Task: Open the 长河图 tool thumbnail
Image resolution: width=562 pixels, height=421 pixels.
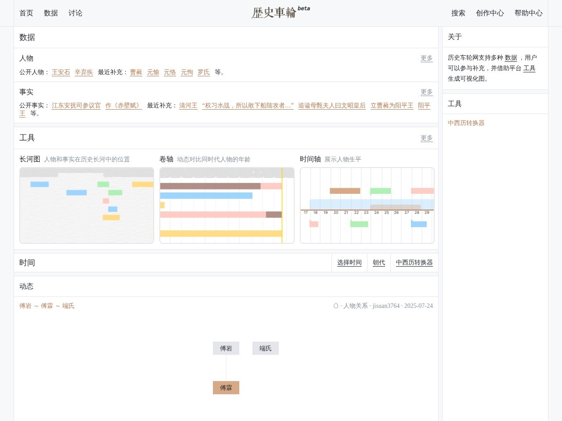Action: [86, 205]
